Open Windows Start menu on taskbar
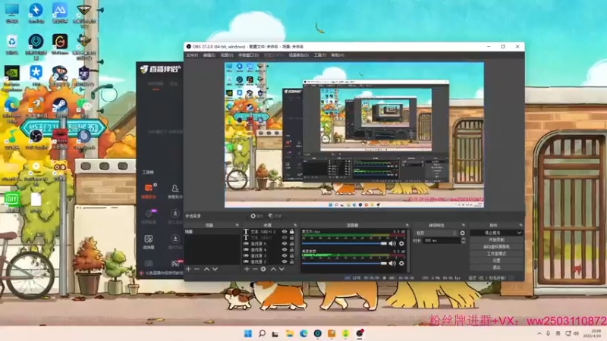Image resolution: width=607 pixels, height=341 pixels. (248, 333)
